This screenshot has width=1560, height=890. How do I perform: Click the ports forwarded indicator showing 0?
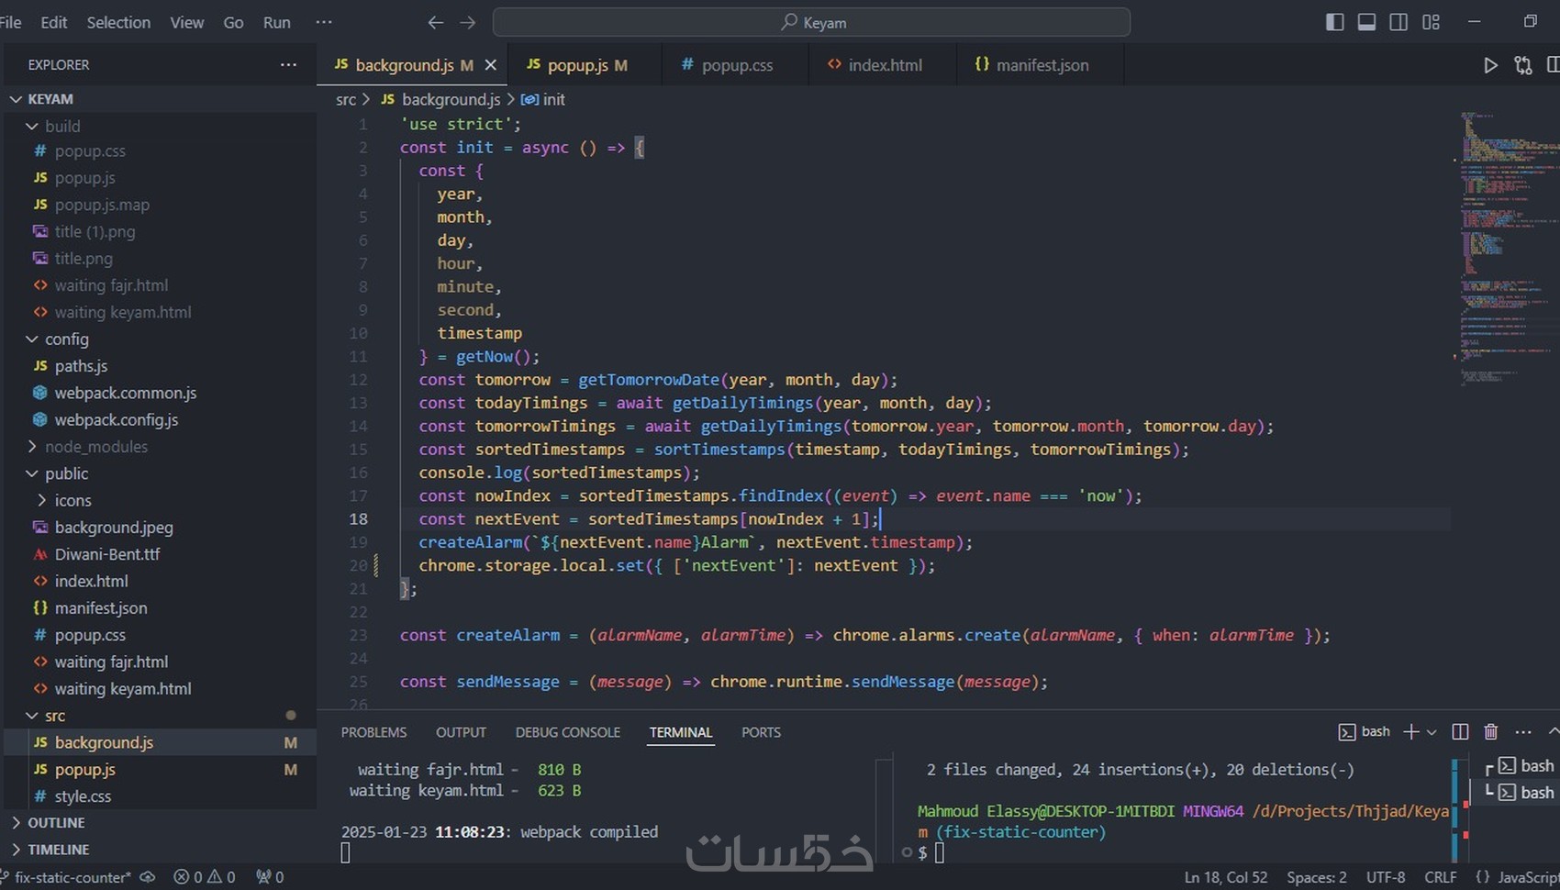click(x=270, y=877)
